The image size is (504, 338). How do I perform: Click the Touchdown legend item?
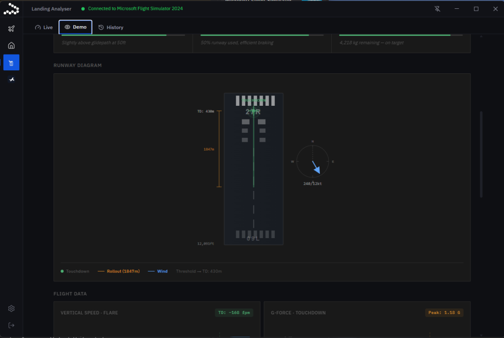(x=75, y=271)
